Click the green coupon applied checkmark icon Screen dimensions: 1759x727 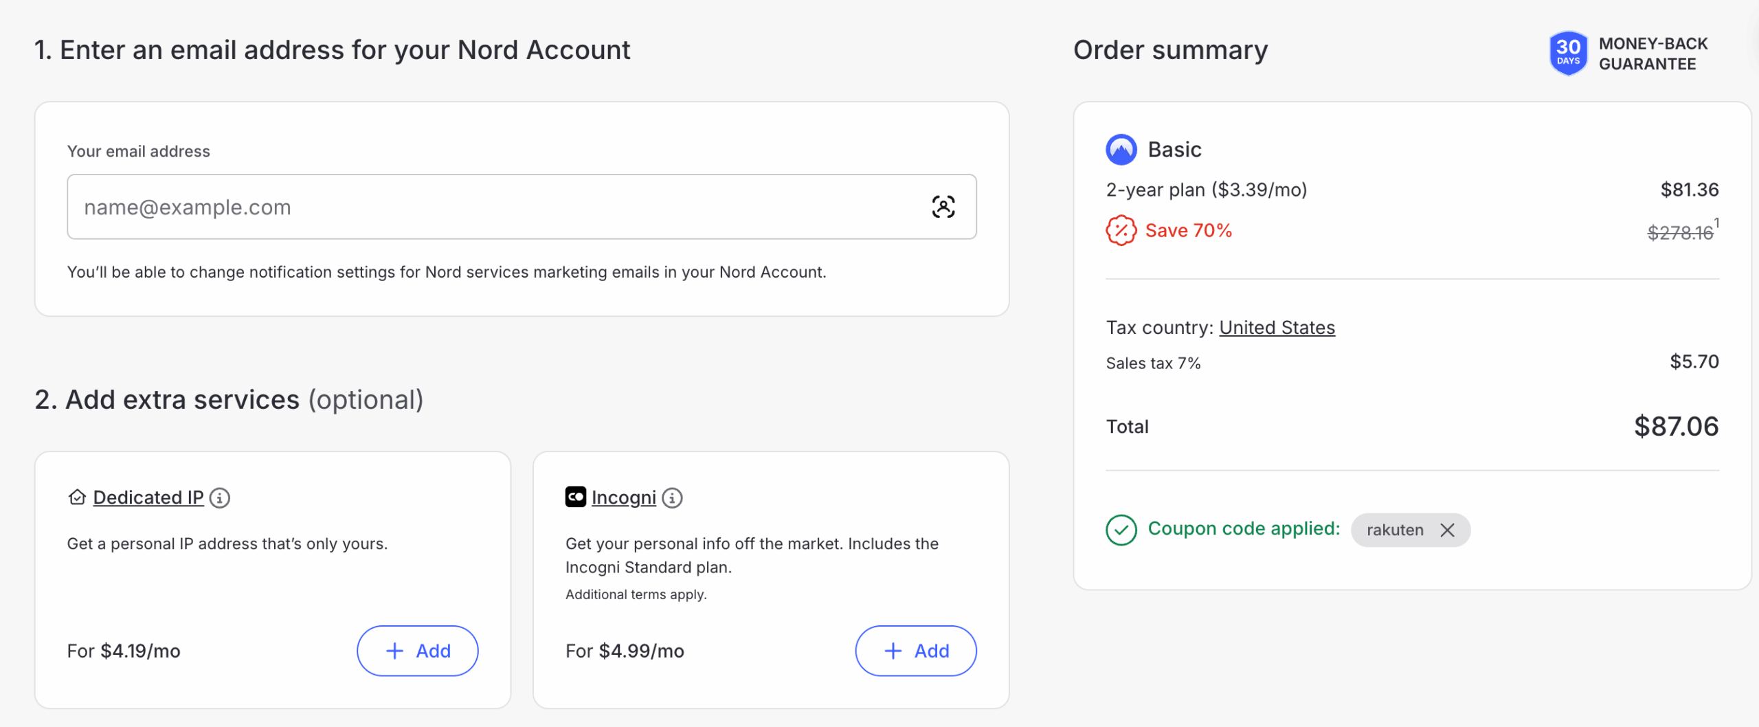click(x=1121, y=530)
